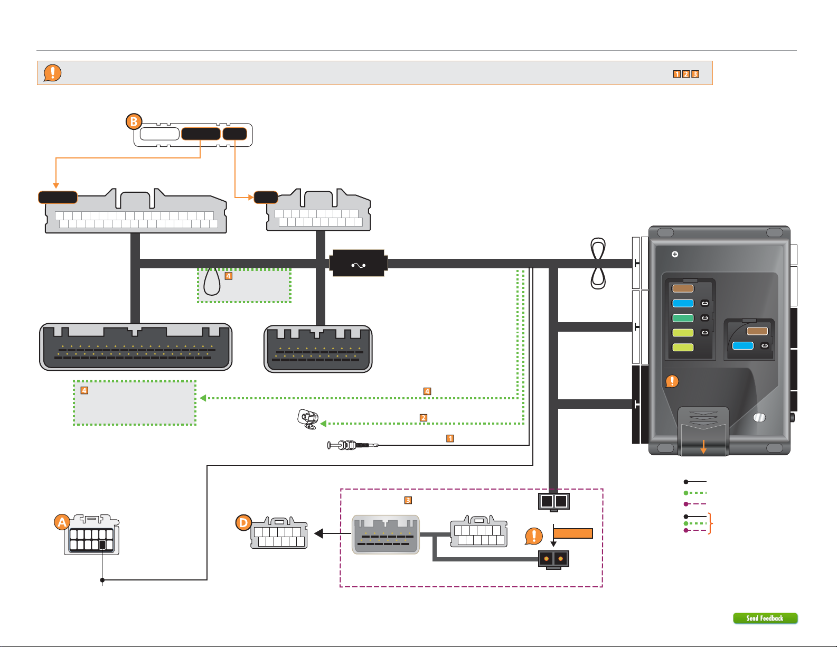Select the number 3 badge in top banner
This screenshot has height=647, width=837.
(x=695, y=74)
